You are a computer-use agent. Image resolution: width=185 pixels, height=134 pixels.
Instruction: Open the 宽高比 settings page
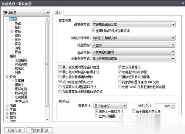click(x=19, y=68)
